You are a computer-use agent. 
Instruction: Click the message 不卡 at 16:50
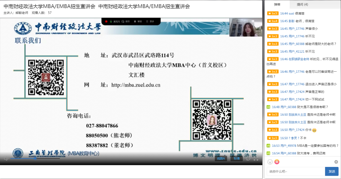pos(303,138)
